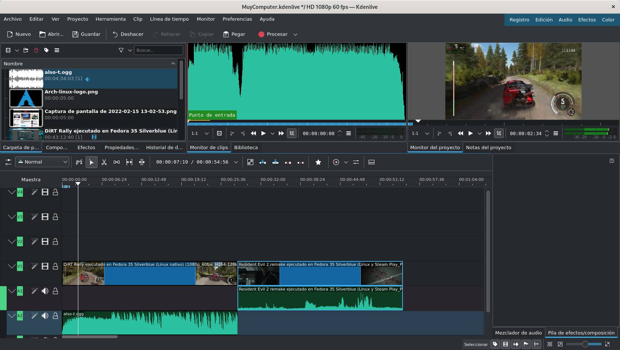This screenshot has width=620, height=350.
Task: Click the favorite effects star icon
Action: [x=318, y=162]
